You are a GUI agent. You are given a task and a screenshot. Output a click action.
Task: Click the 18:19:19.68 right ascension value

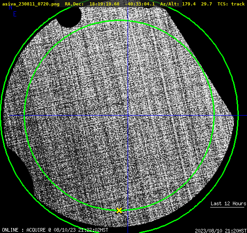pos(104,4)
